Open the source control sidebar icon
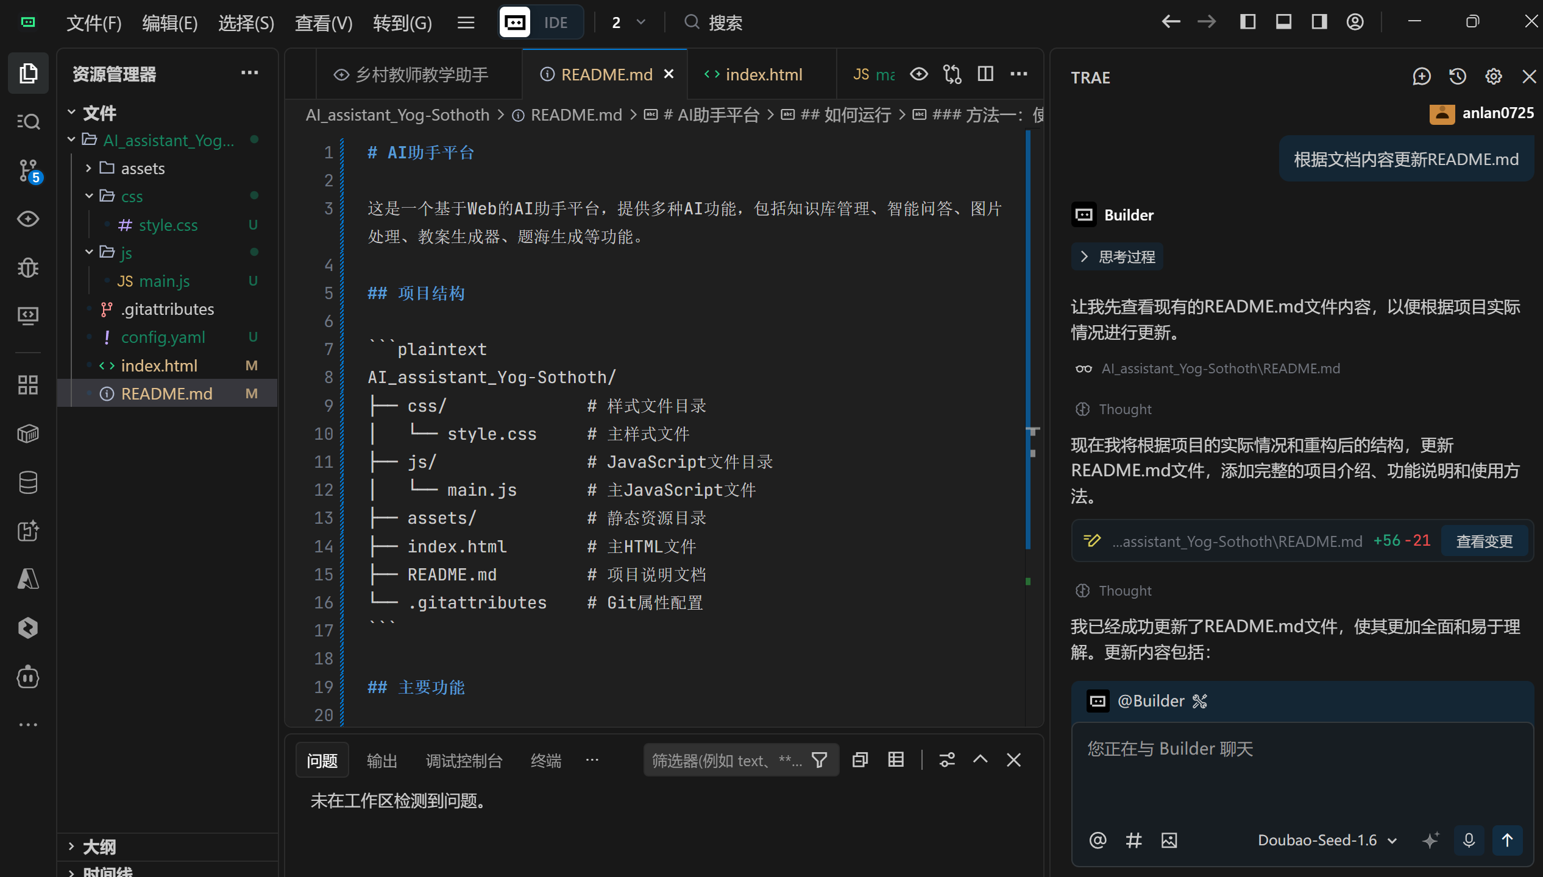 coord(28,171)
